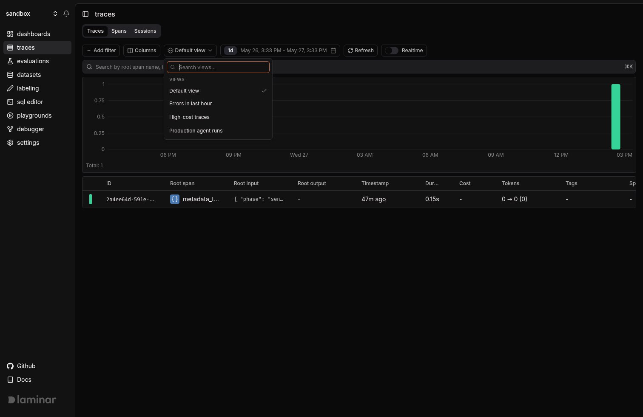Select the 1d time range badge
Image resolution: width=643 pixels, height=417 pixels.
[230, 51]
